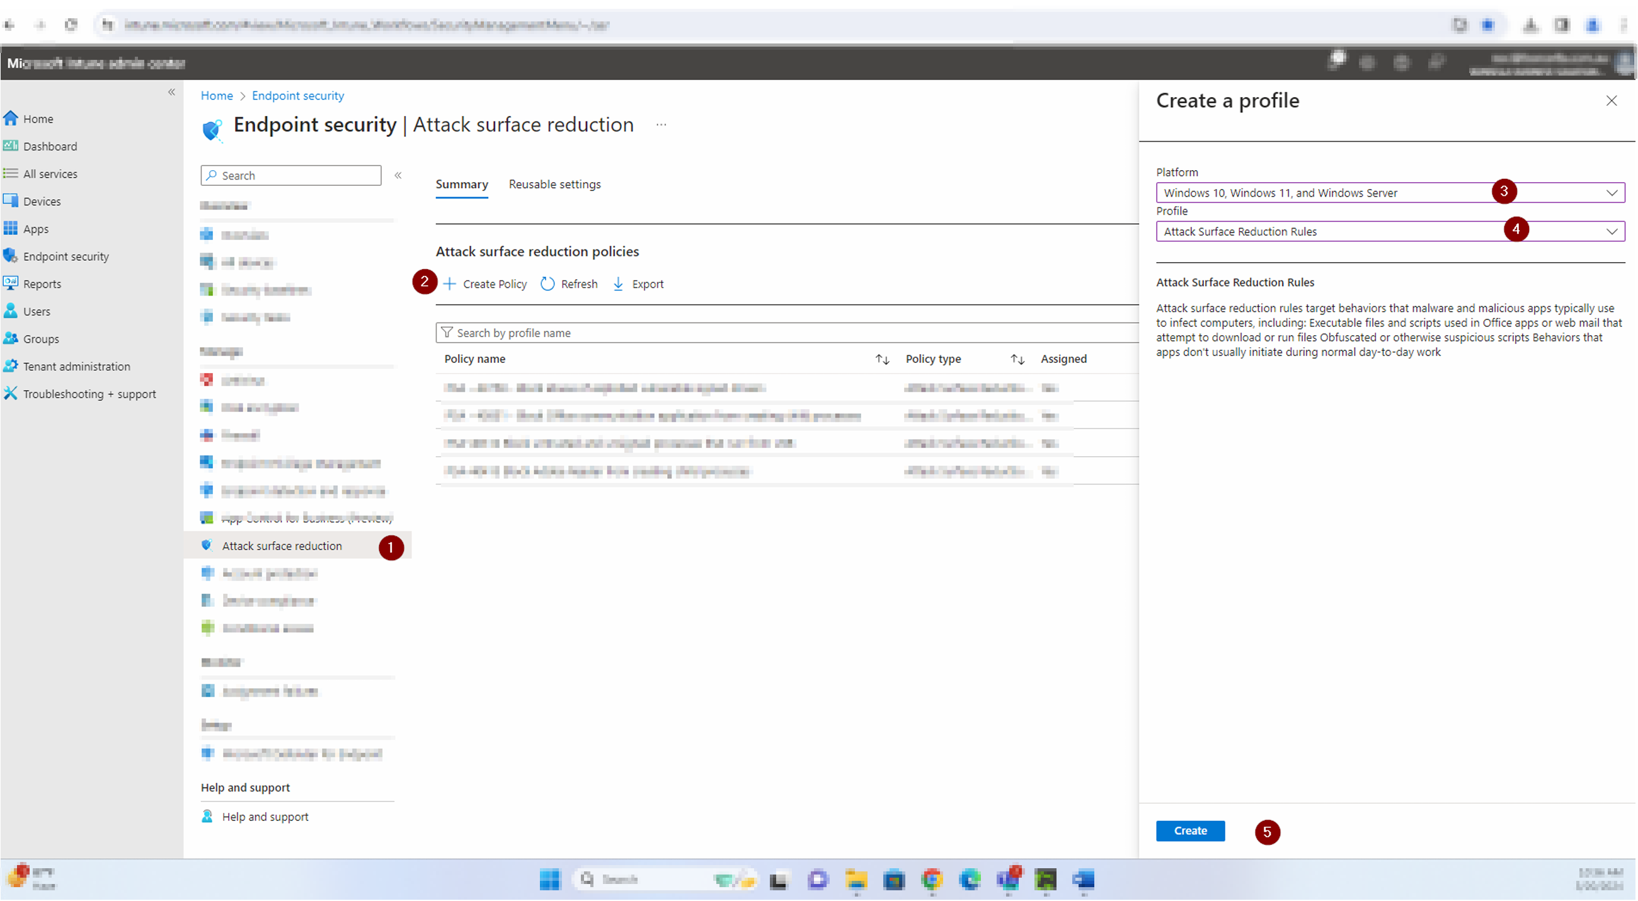Open the Platform dropdown
This screenshot has height=901, width=1638.
coord(1390,193)
